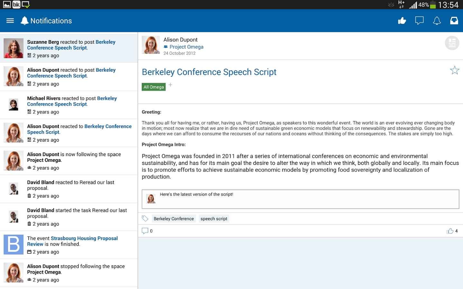Tap the thumbs-up reactions icon in header
The image size is (463, 289).
coord(402,21)
